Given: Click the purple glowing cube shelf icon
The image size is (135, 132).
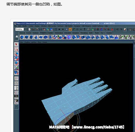Looking at the screenshot, I should [x=69, y=37].
